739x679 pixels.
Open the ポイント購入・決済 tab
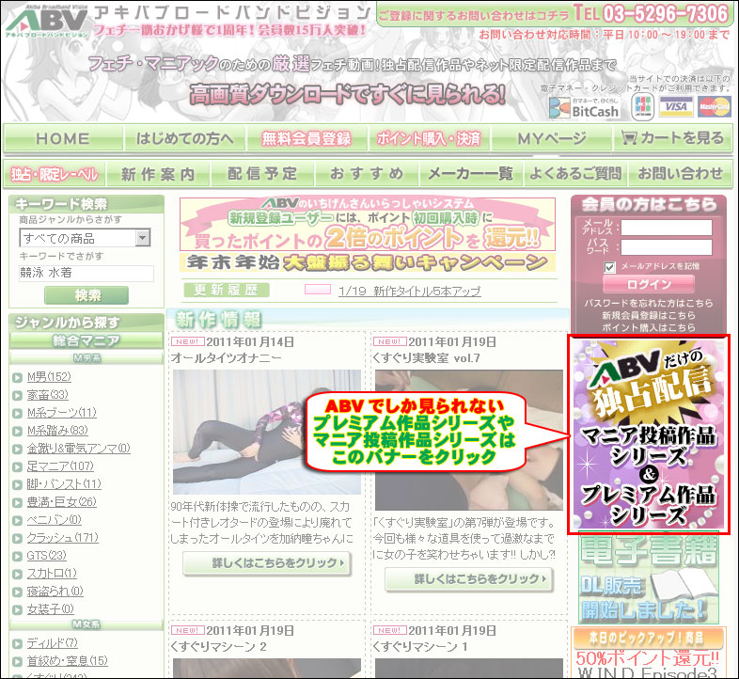(x=429, y=138)
